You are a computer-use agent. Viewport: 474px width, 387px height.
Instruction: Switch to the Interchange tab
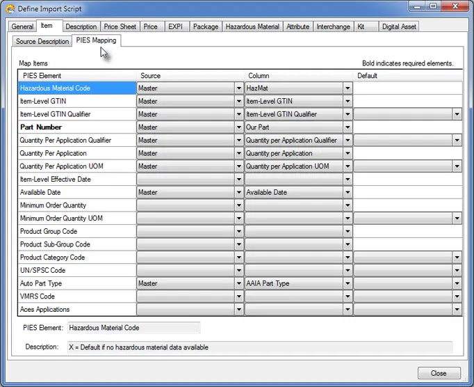(x=333, y=27)
